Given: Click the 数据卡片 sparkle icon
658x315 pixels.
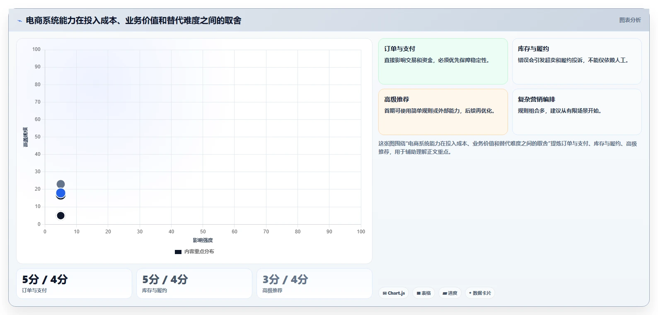Looking at the screenshot, I should [x=470, y=293].
